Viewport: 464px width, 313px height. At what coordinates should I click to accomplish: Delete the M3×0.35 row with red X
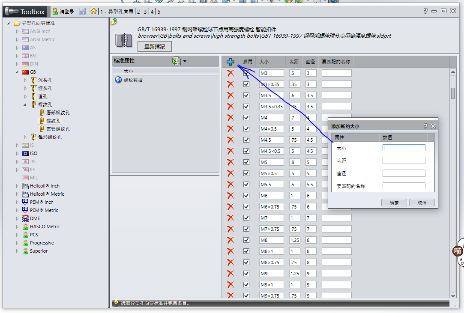[231, 84]
